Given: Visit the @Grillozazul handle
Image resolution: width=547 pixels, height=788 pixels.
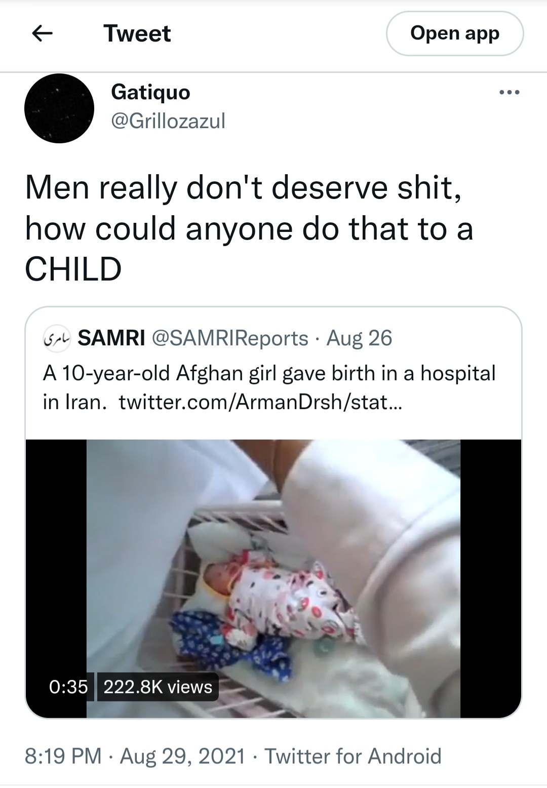Looking at the screenshot, I should (168, 121).
